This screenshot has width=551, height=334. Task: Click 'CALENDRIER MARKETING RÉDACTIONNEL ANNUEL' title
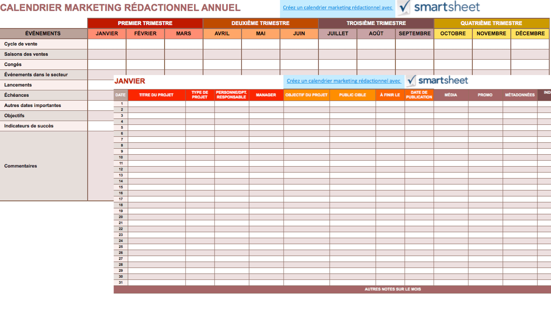(120, 8)
